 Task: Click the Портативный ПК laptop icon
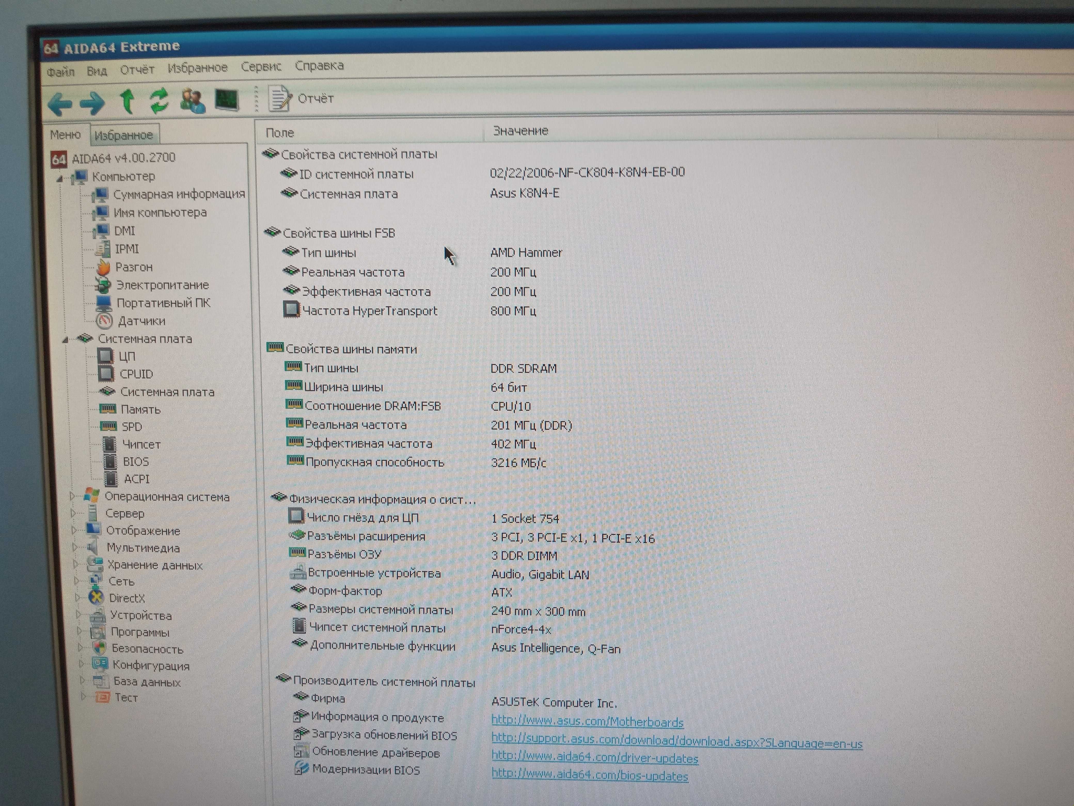pyautogui.click(x=104, y=303)
